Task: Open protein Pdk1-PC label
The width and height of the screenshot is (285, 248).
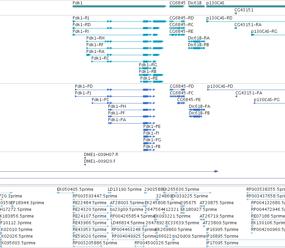Action: point(100,100)
